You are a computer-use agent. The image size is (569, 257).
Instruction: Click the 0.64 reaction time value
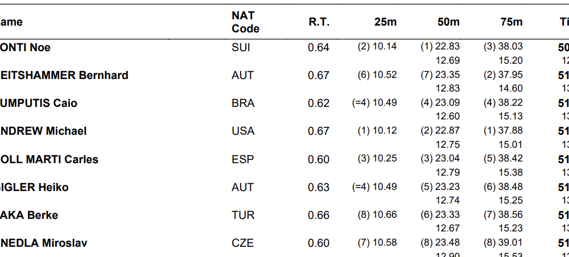[319, 47]
